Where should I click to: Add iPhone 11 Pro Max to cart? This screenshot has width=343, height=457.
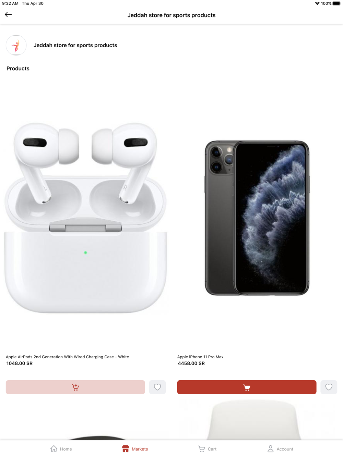(247, 387)
